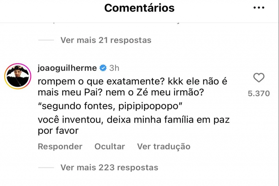Expand Ver mais 223 respostas

click(109, 167)
